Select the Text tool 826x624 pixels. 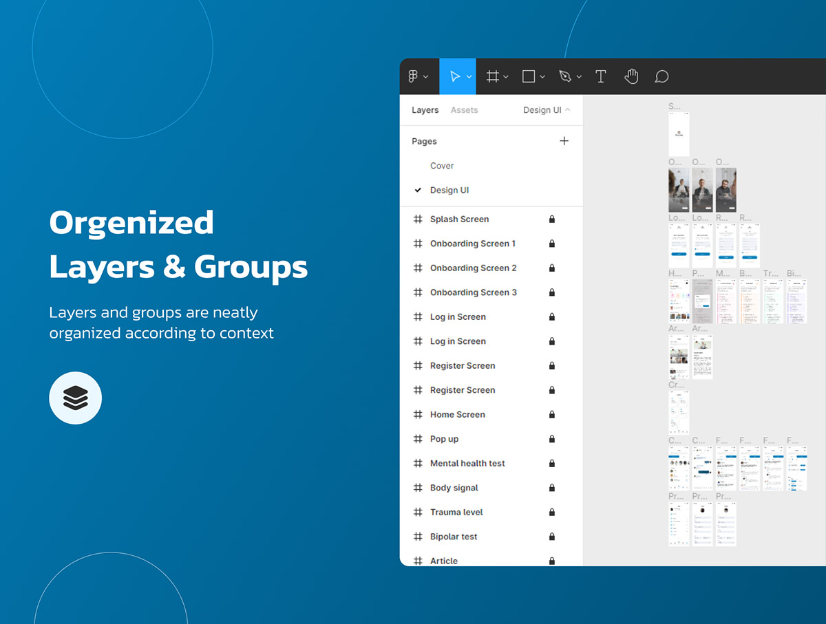pos(601,77)
